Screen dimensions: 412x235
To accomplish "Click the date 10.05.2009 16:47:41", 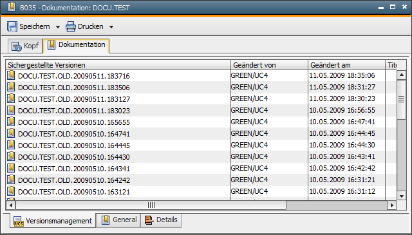I will click(x=342, y=122).
